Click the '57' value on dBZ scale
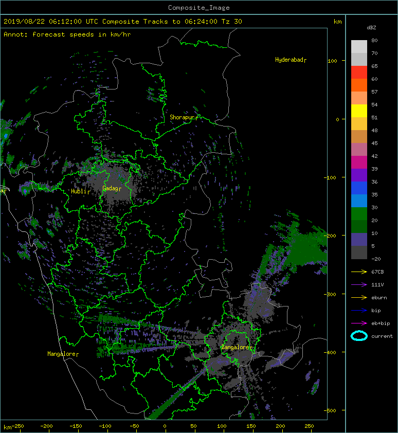 374,92
